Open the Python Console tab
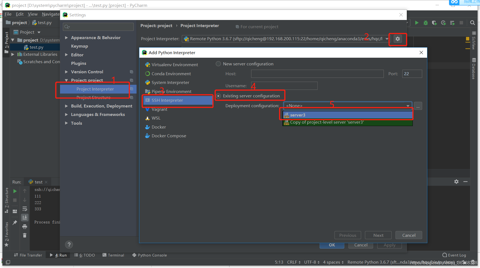This screenshot has height=268, width=480. coord(149,255)
